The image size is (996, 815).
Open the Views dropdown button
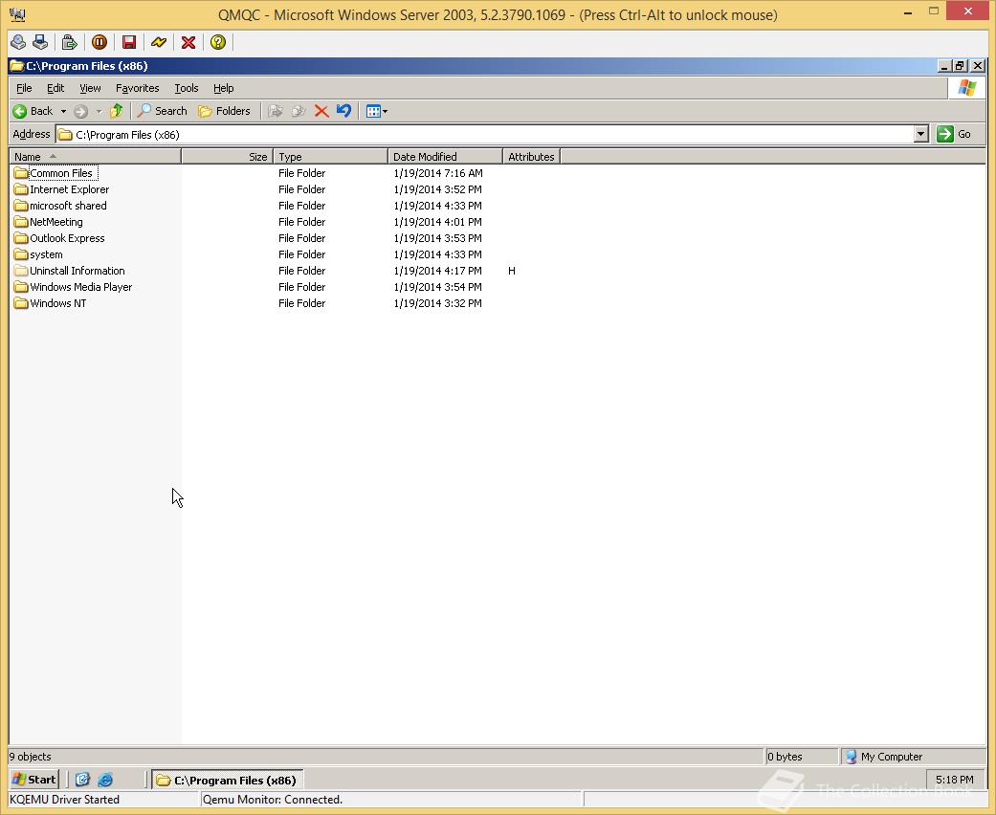point(377,112)
